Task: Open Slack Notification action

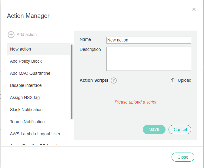Action: (x=26, y=110)
